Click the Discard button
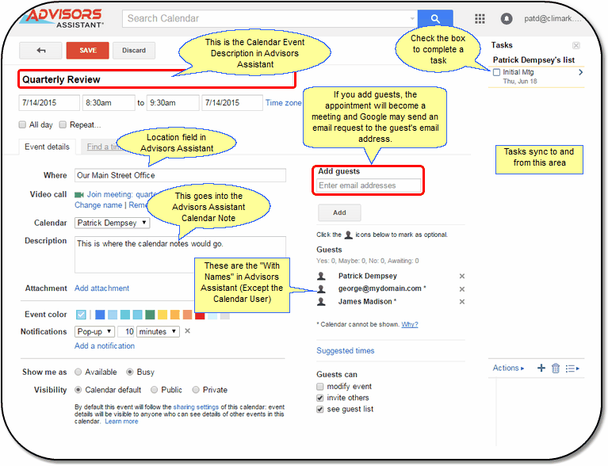The width and height of the screenshot is (608, 466). click(134, 51)
